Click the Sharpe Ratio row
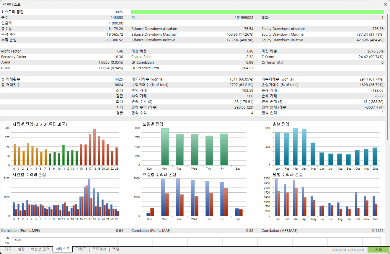390x254 pixels. [x=192, y=57]
